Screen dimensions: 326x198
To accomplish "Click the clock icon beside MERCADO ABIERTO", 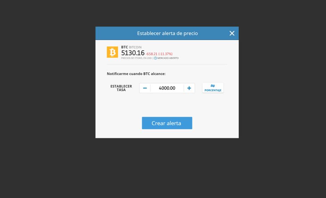I will tap(155, 58).
